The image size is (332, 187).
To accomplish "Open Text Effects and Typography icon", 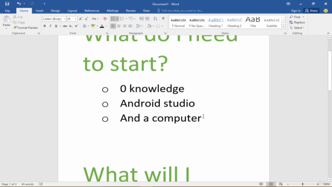I will 85,26.
